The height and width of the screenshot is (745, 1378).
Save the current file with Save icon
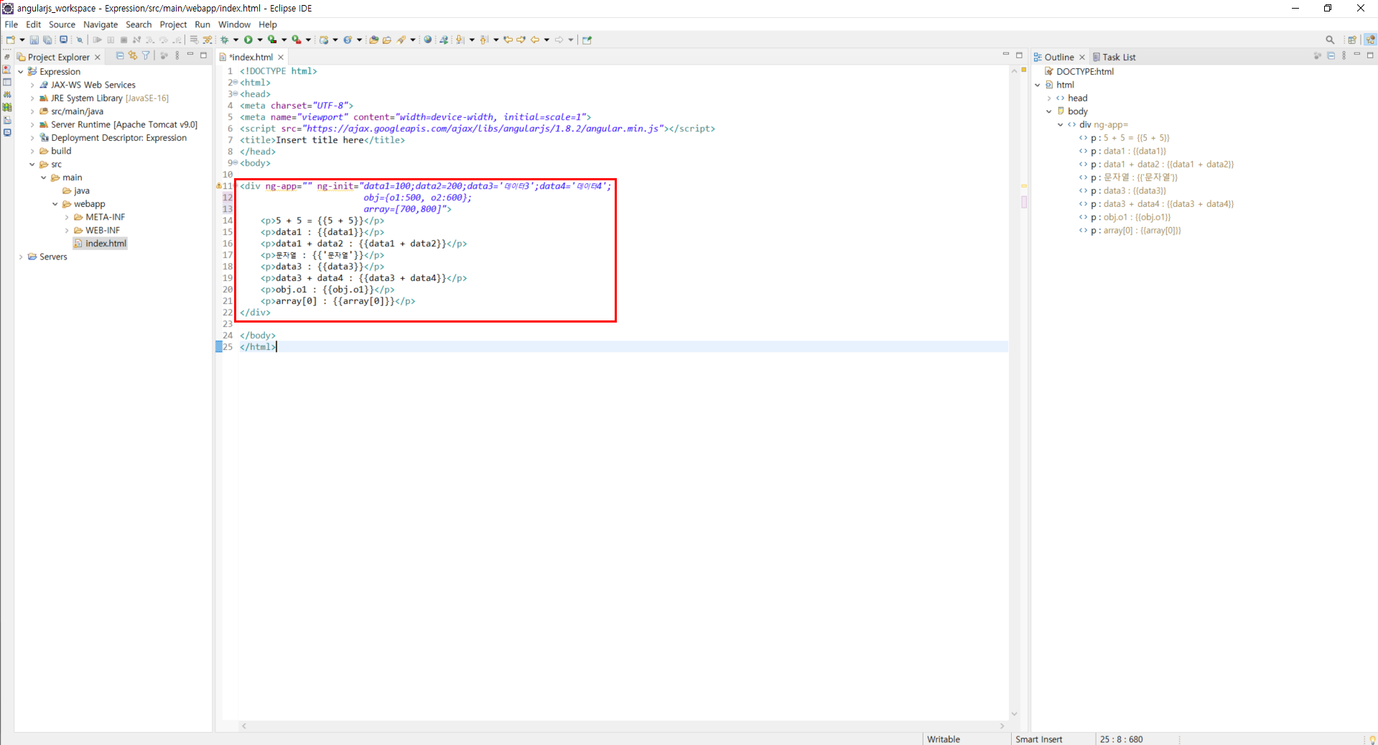pos(34,40)
